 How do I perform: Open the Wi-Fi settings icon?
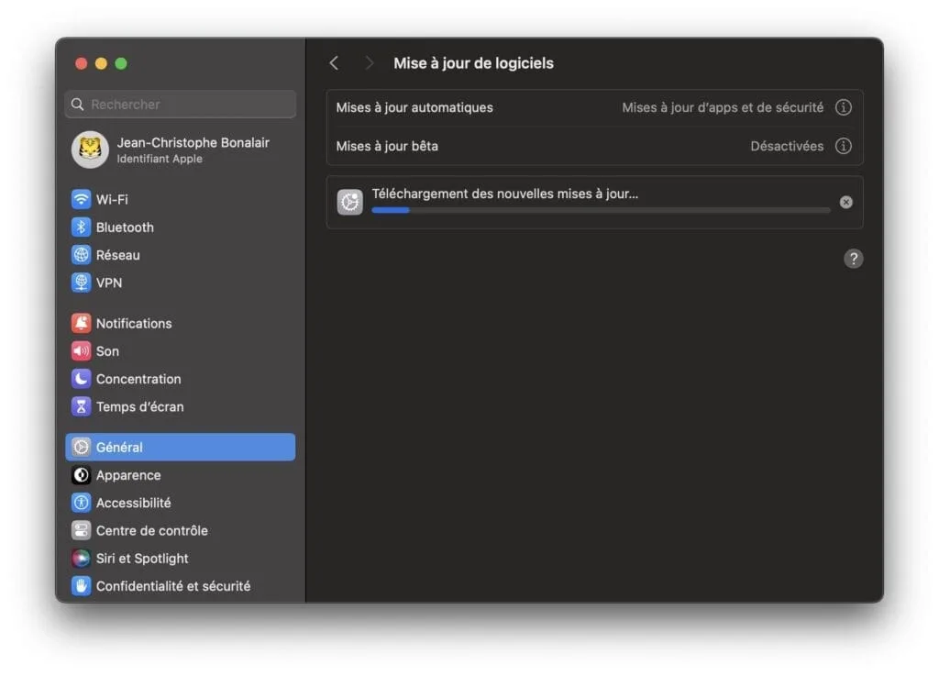(x=82, y=199)
